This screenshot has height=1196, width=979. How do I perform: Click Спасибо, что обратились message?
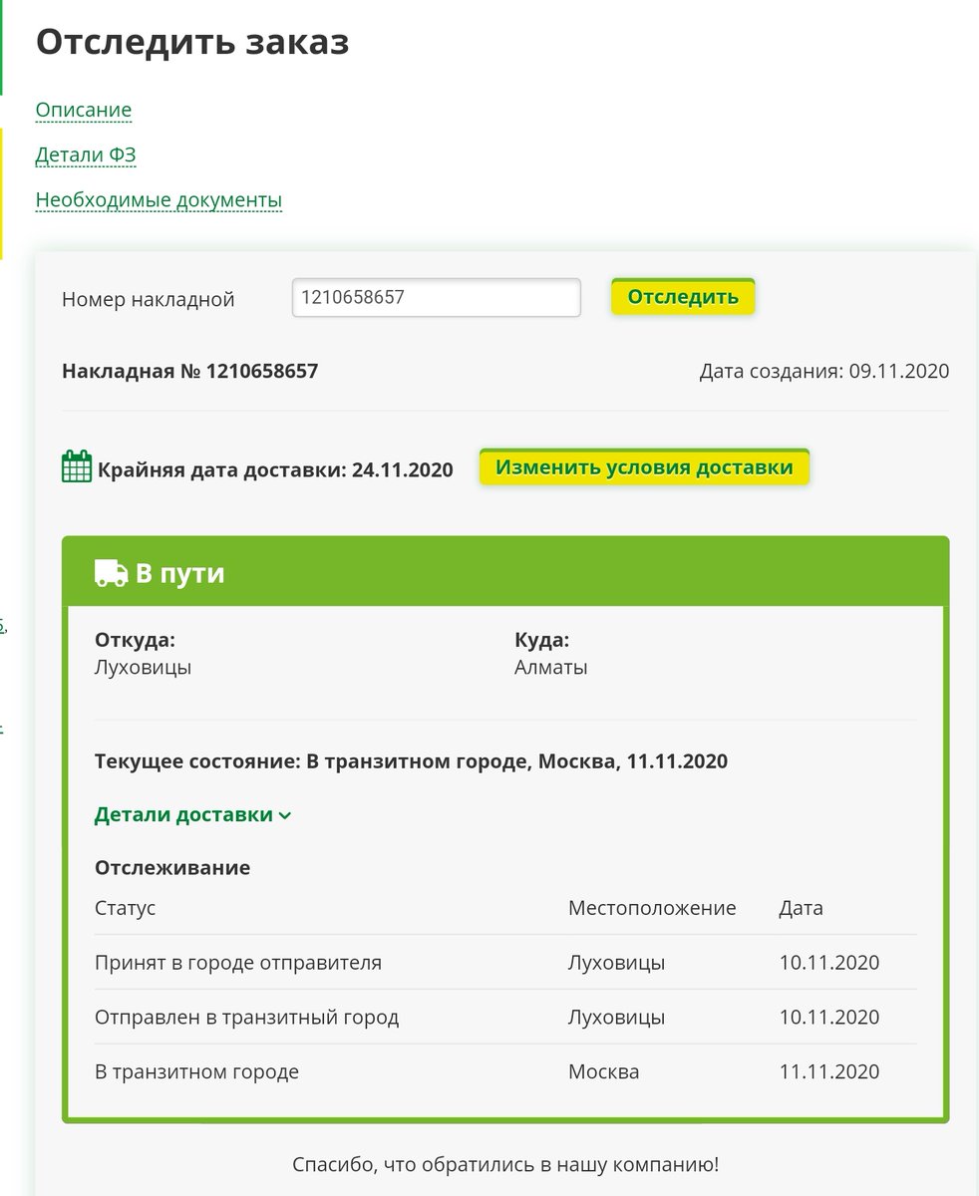505,1163
